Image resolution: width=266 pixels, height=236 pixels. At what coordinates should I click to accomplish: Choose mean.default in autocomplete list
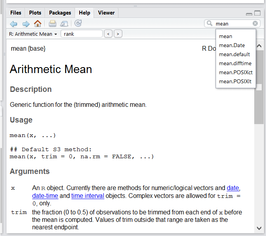234,55
